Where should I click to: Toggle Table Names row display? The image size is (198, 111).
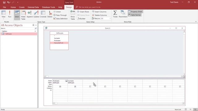click(x=135, y=15)
